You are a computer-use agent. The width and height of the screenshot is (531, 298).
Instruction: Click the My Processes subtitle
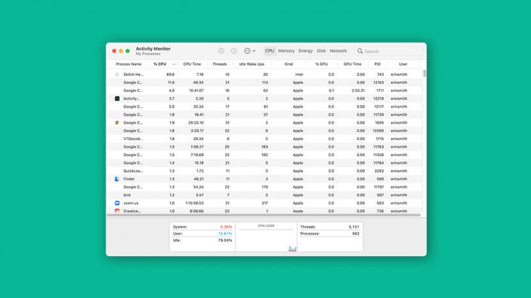pyautogui.click(x=148, y=54)
